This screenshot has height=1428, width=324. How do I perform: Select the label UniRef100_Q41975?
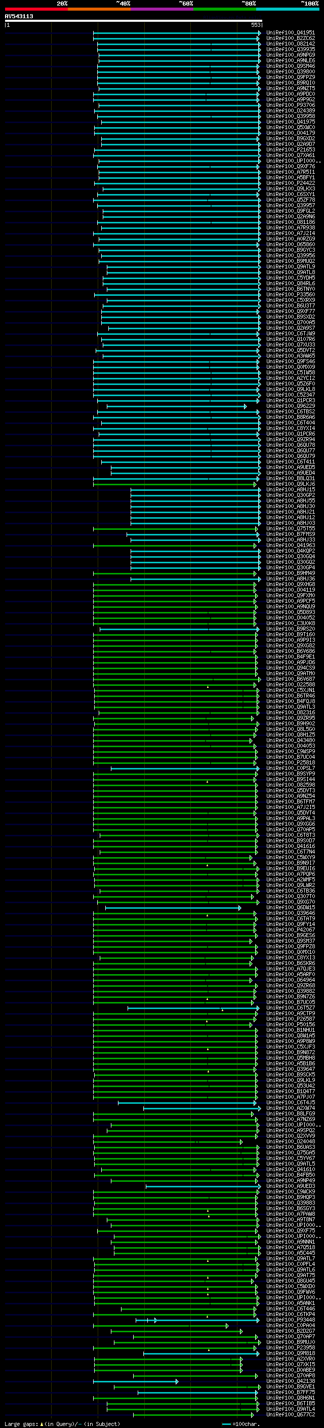point(291,122)
